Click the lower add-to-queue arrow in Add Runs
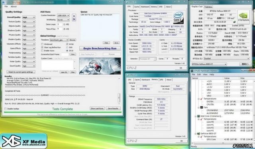 pos(74,20)
